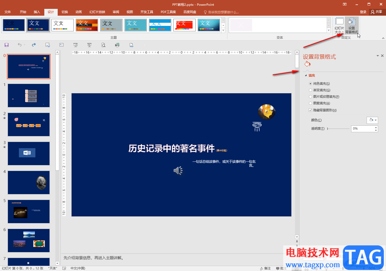Click the picture with monitor toolbar icon
The width and height of the screenshot is (386, 271).
click(x=48, y=45)
